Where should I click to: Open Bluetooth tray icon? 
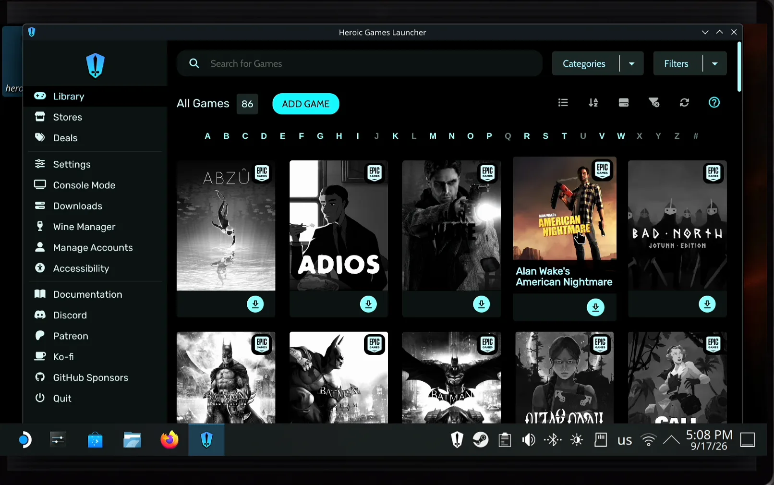point(553,440)
